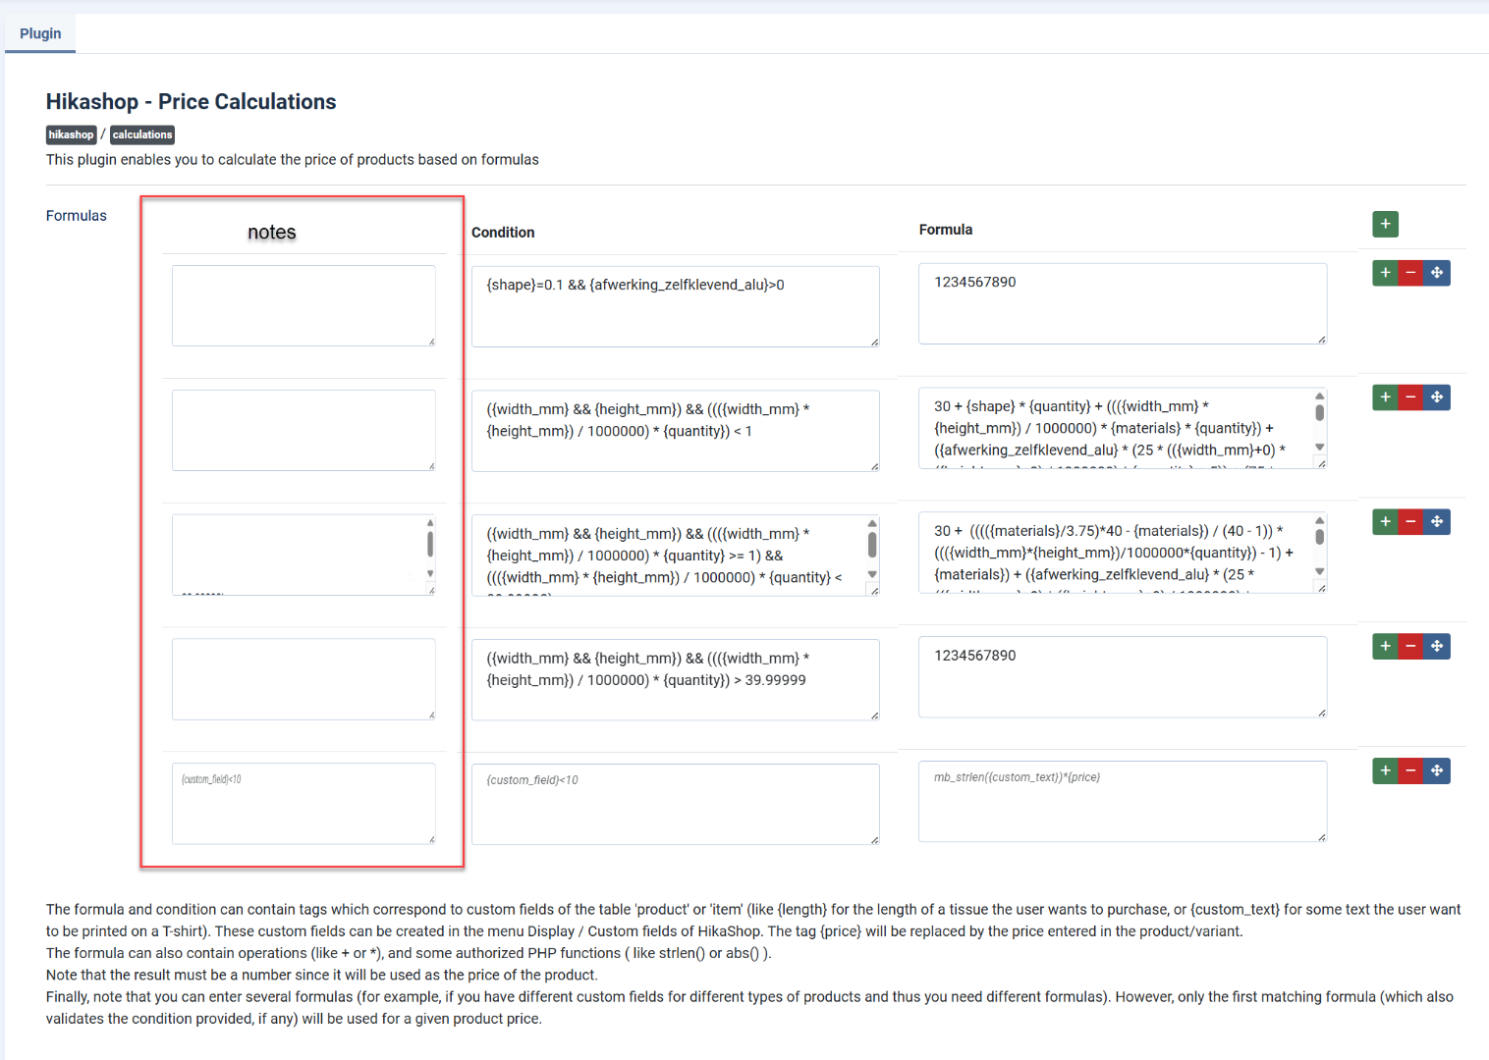Screen dimensions: 1489x1060
Task: Edit the {shape}=0.1 condition field
Action: coord(676,306)
